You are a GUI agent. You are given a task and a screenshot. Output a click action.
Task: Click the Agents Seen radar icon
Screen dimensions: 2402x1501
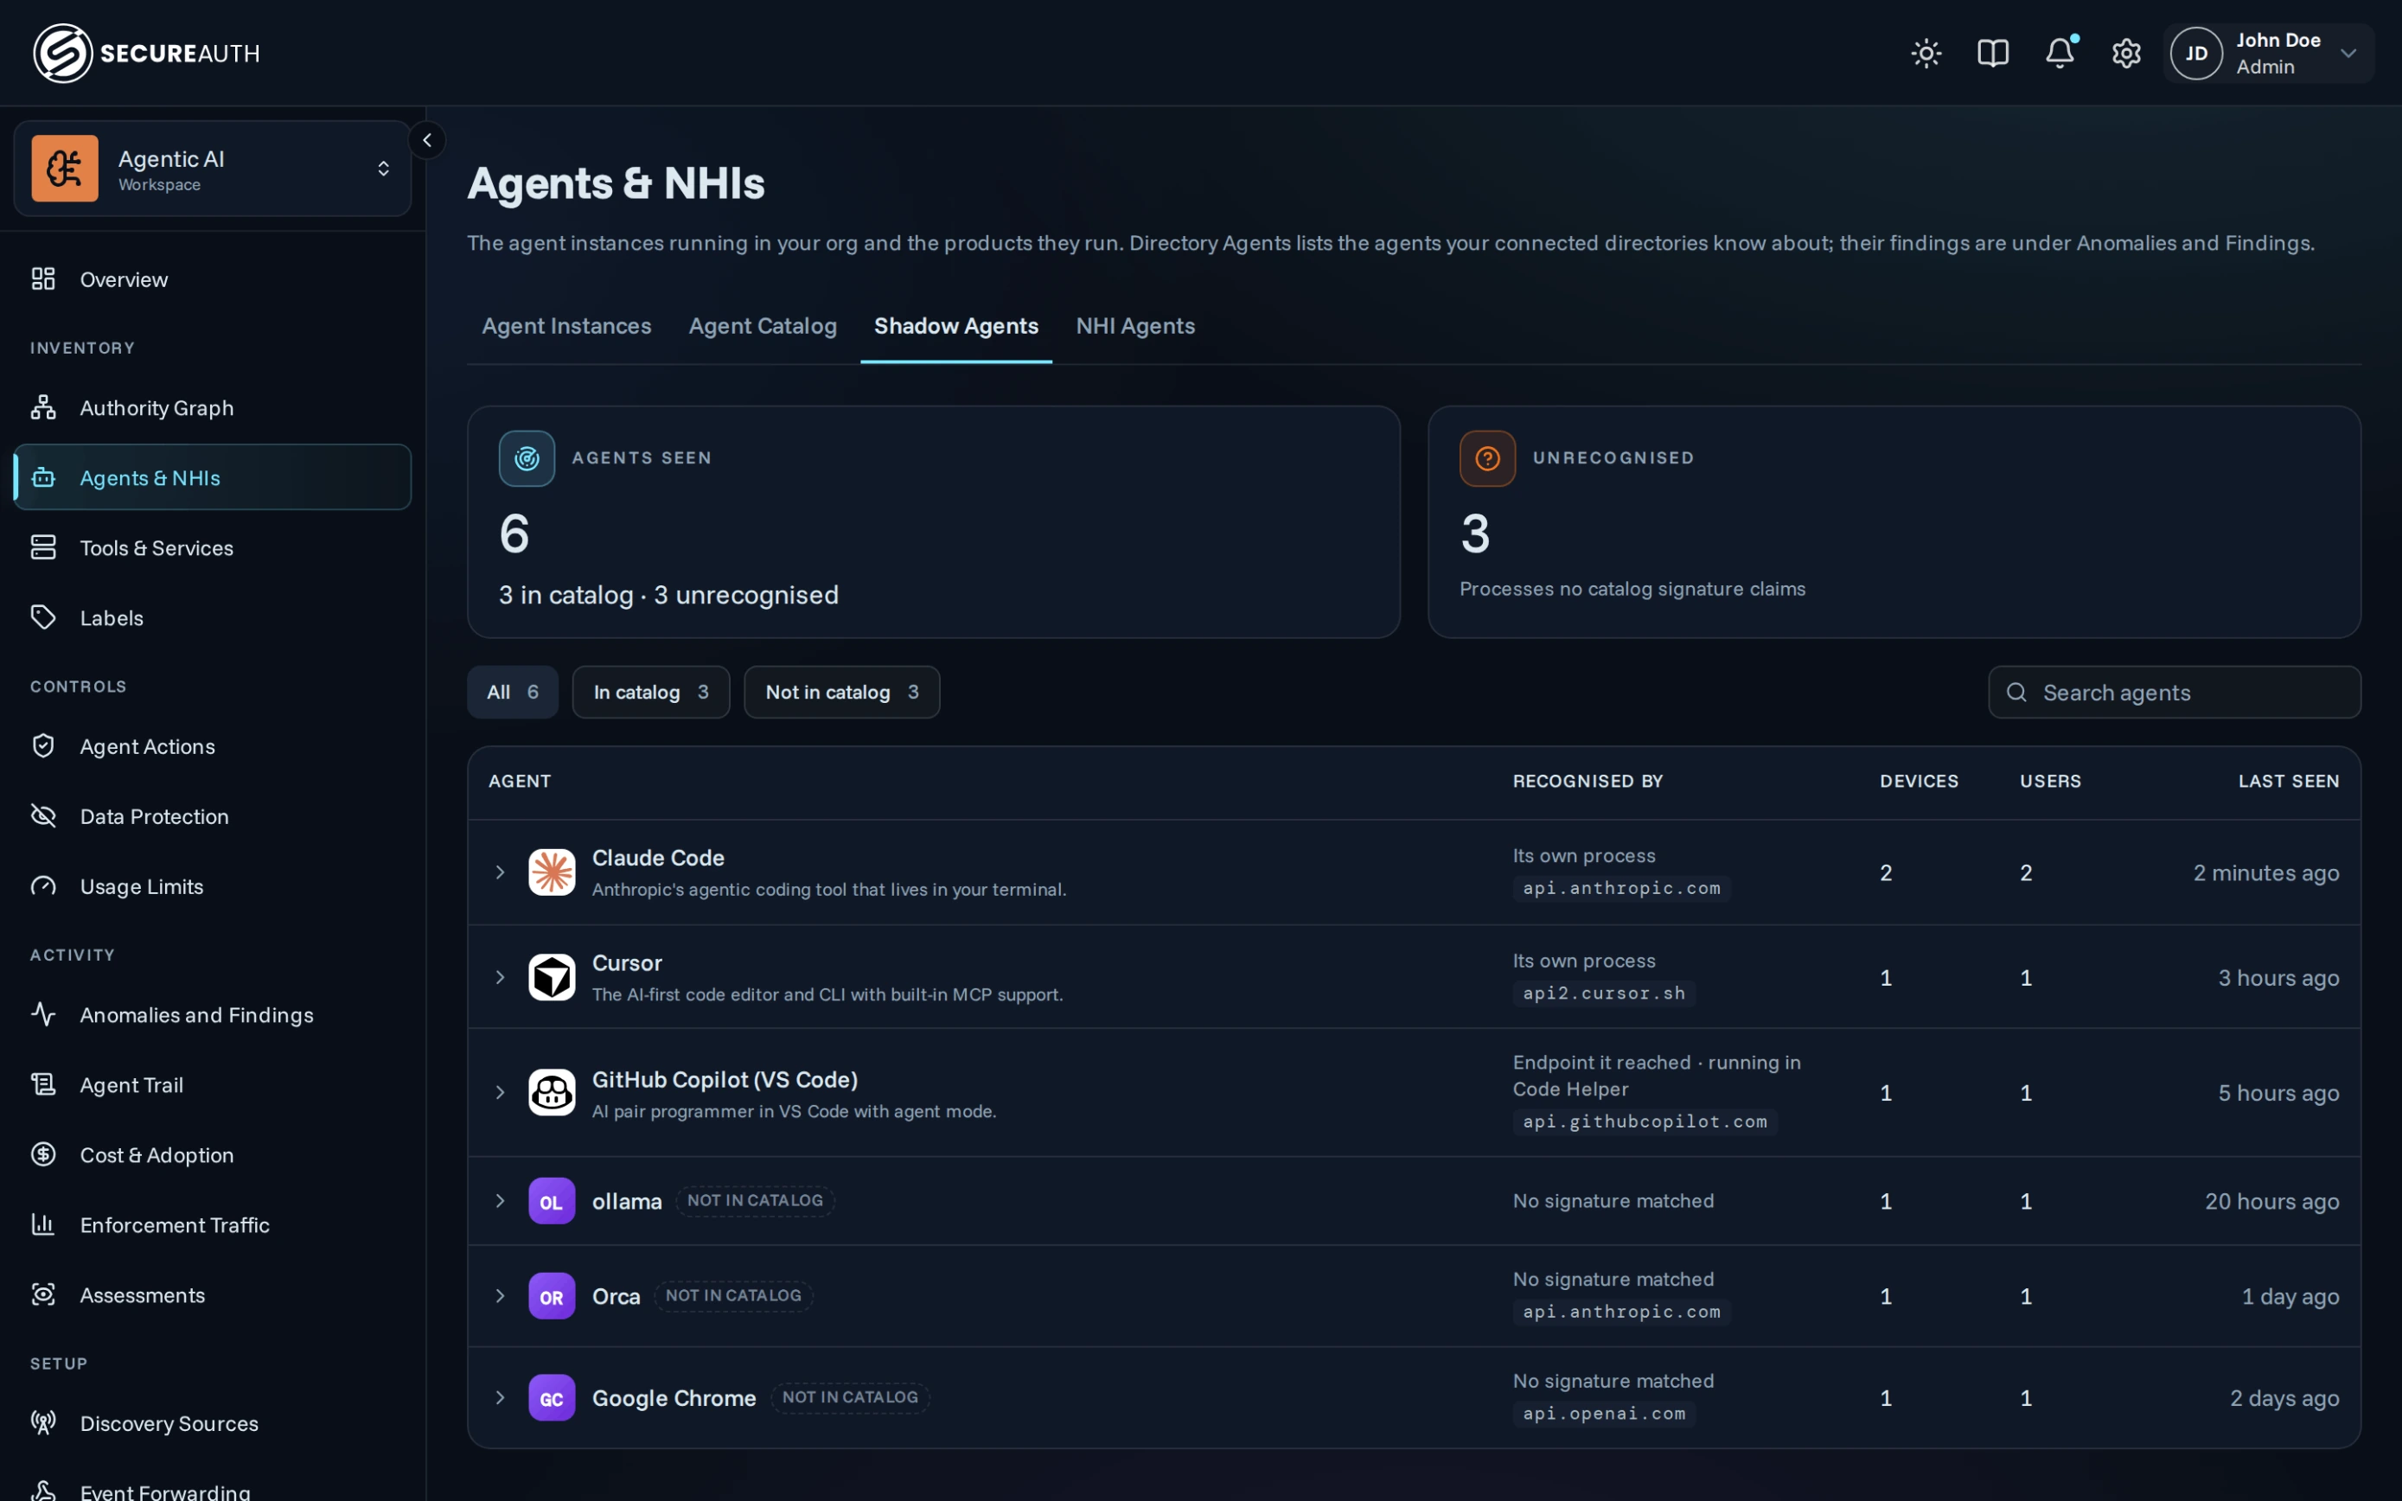pyautogui.click(x=527, y=457)
